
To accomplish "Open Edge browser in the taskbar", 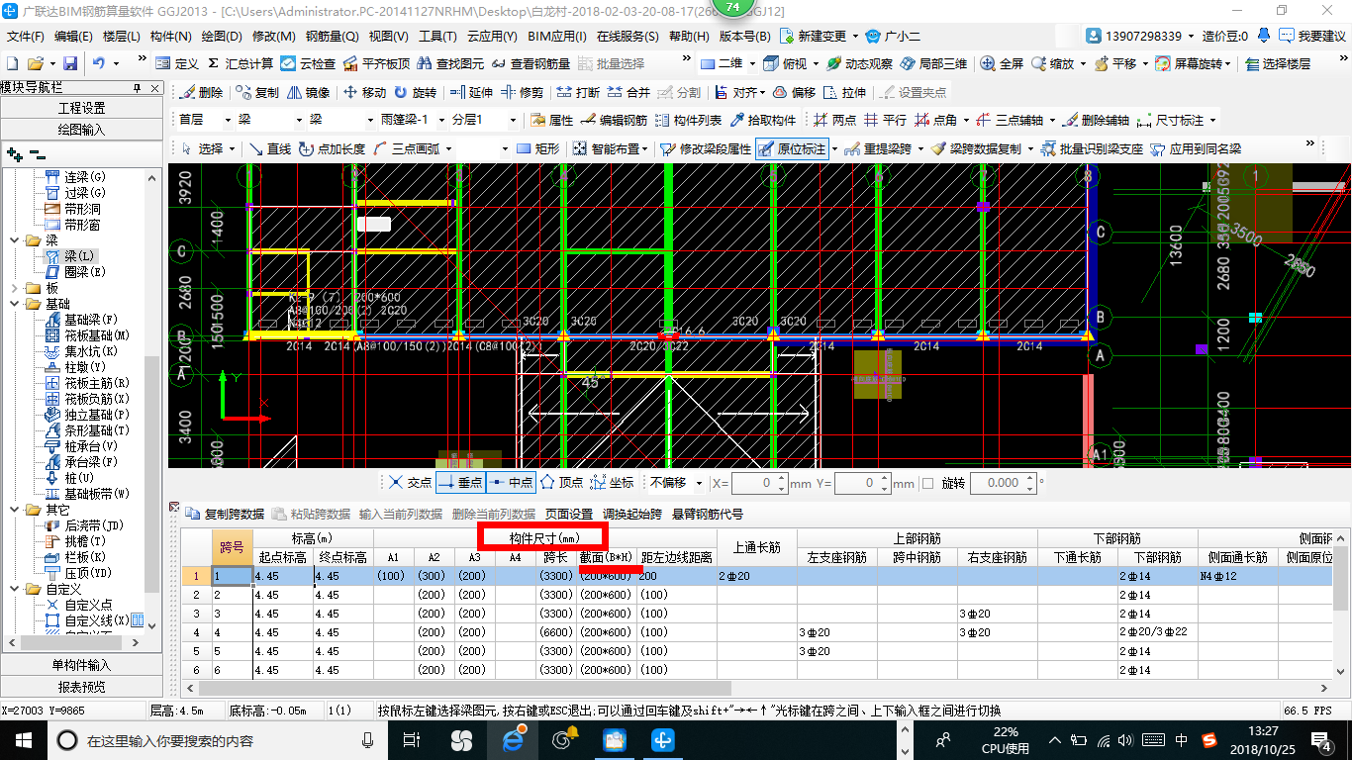I will pos(514,739).
